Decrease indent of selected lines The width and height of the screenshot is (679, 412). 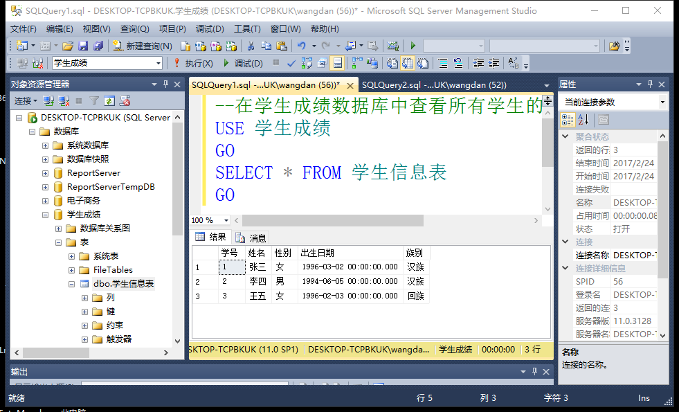[x=478, y=63]
